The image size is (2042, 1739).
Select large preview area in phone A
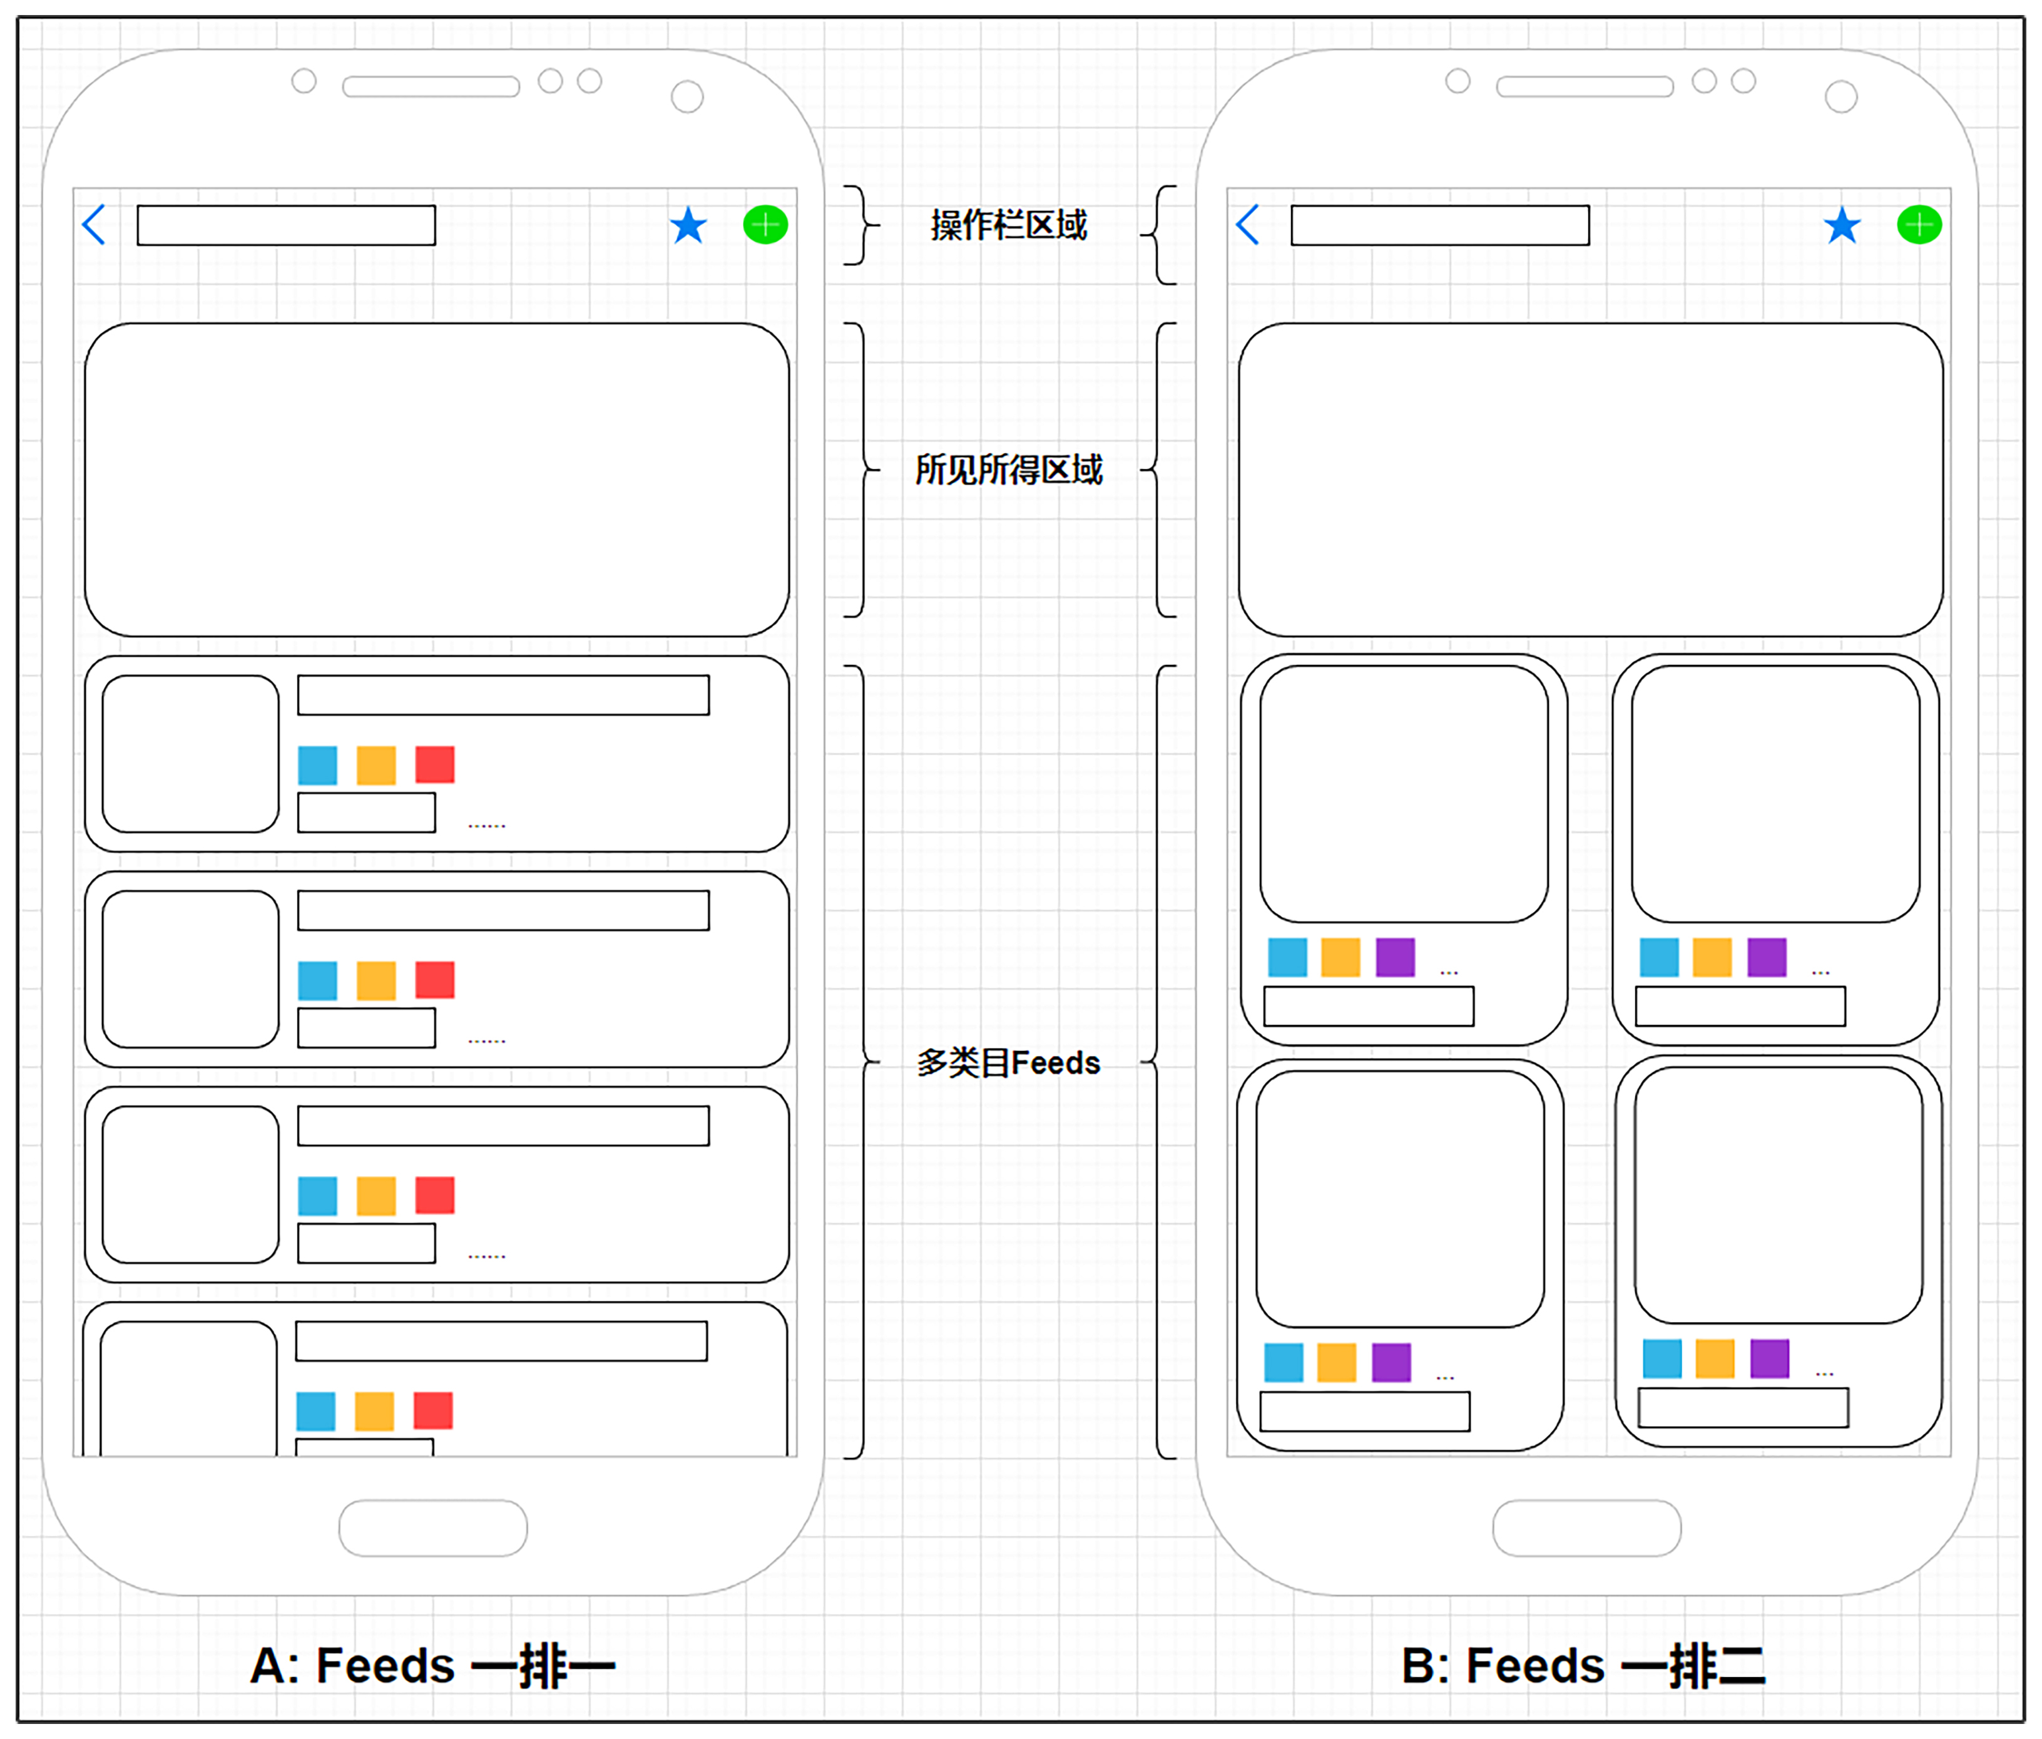(437, 479)
